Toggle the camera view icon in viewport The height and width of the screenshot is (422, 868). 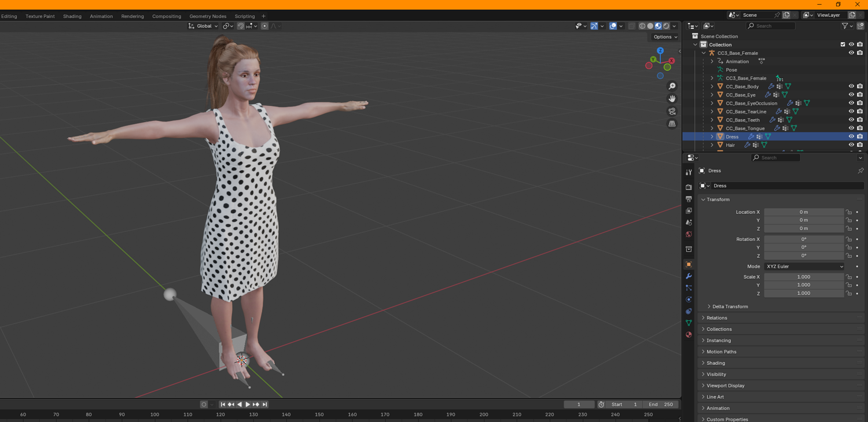672,111
